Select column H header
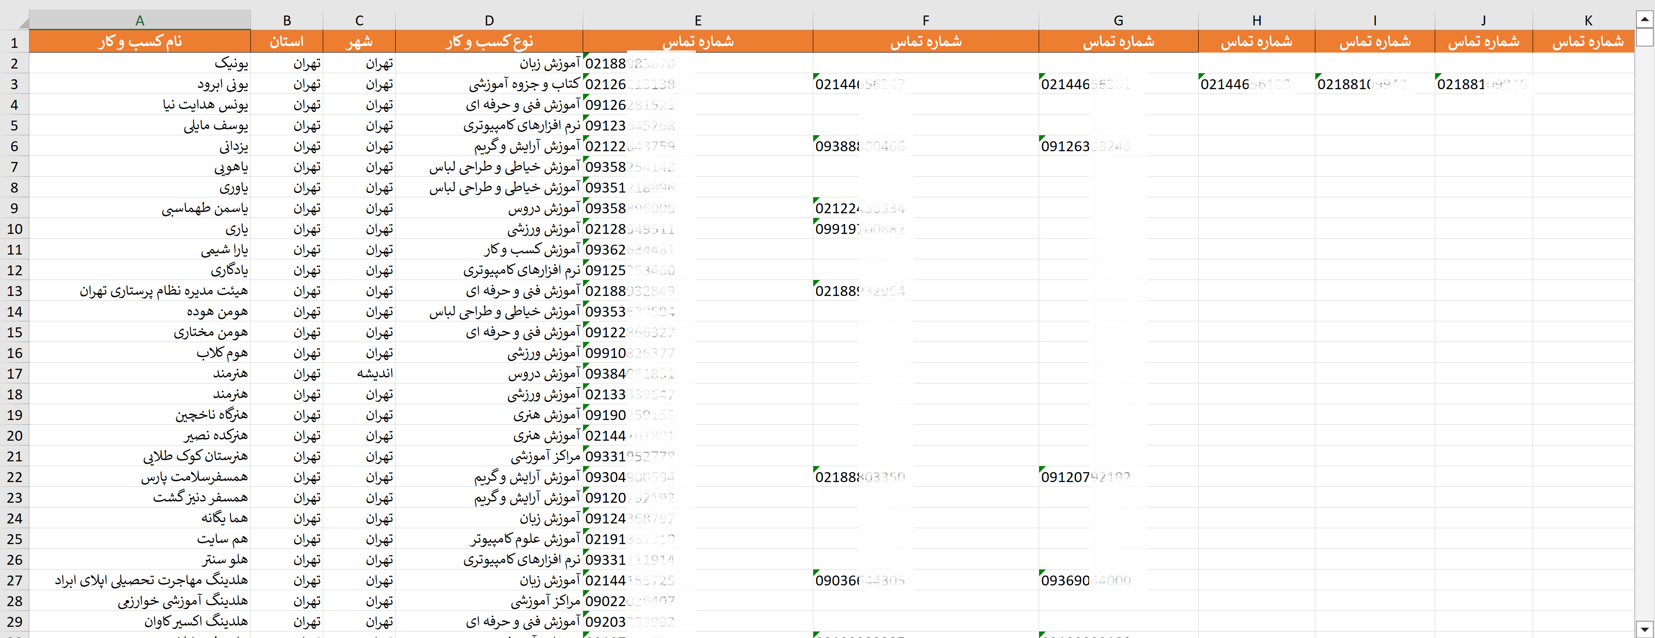The image size is (1655, 638). point(1256,20)
